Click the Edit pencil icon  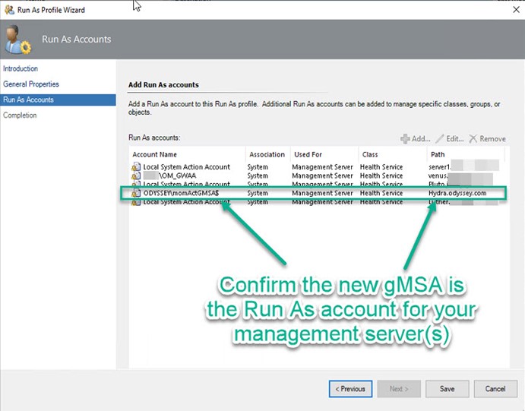(439, 139)
